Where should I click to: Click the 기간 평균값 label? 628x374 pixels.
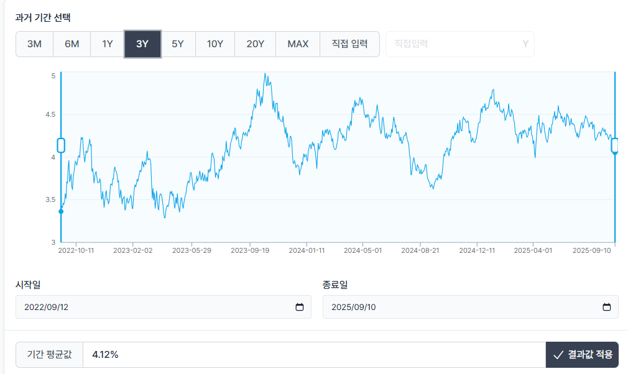pos(49,355)
